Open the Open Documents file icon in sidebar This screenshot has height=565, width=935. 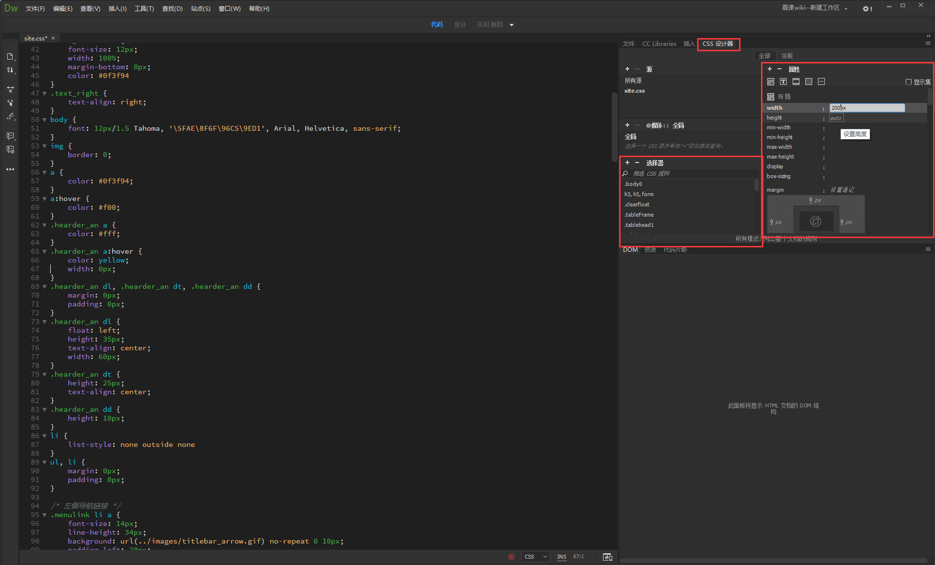pyautogui.click(x=10, y=57)
